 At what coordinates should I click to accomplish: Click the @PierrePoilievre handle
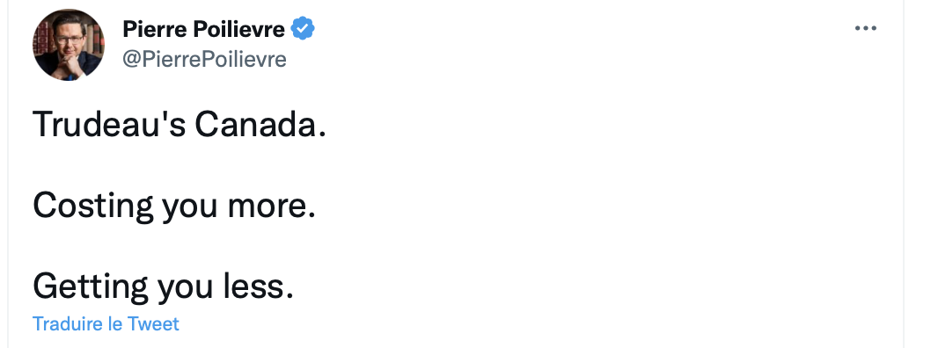[204, 59]
